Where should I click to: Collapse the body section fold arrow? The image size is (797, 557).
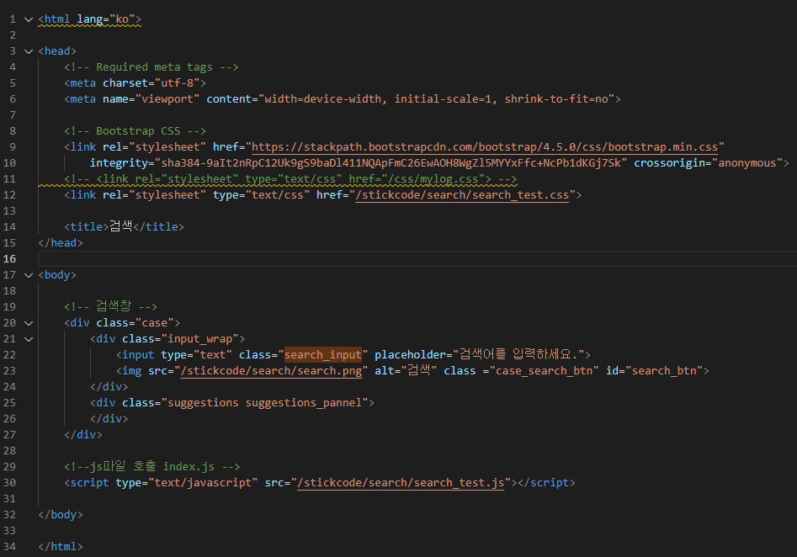(29, 275)
